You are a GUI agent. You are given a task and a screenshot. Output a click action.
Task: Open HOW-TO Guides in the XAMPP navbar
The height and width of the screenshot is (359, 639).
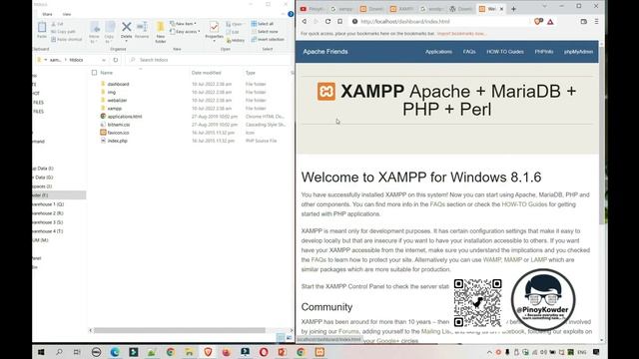point(505,52)
